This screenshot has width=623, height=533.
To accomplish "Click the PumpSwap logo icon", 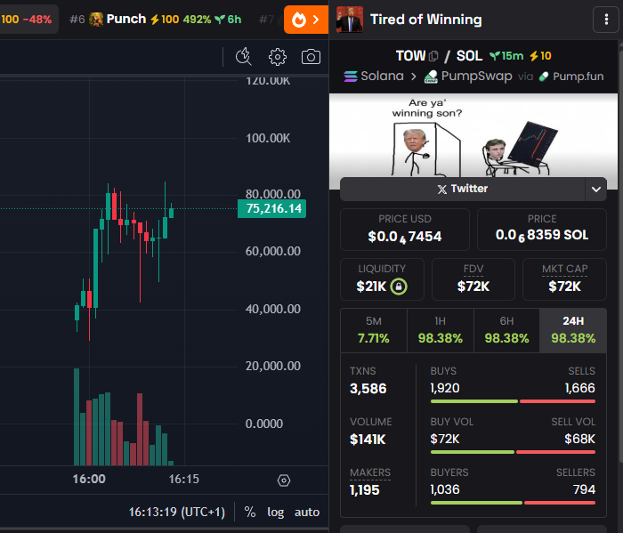I will click(x=431, y=77).
